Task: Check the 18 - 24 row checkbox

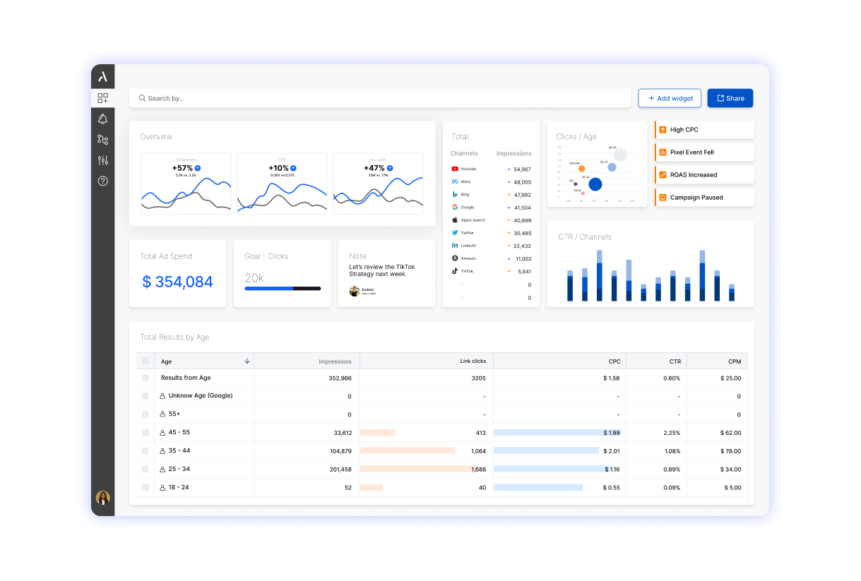Action: (146, 487)
